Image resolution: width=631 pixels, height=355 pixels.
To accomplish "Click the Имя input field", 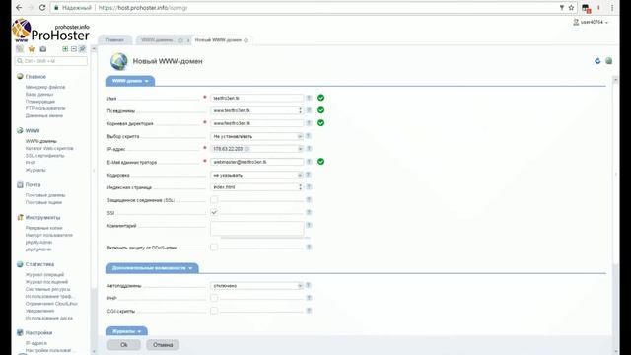I will pos(256,98).
